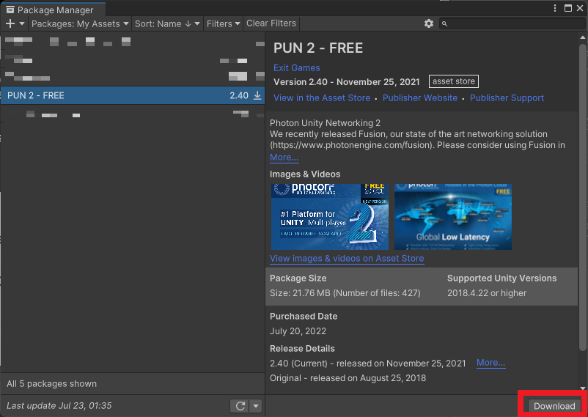The width and height of the screenshot is (588, 417).
Task: Click Photon Unity Networking 2 description text
Action: 325,123
